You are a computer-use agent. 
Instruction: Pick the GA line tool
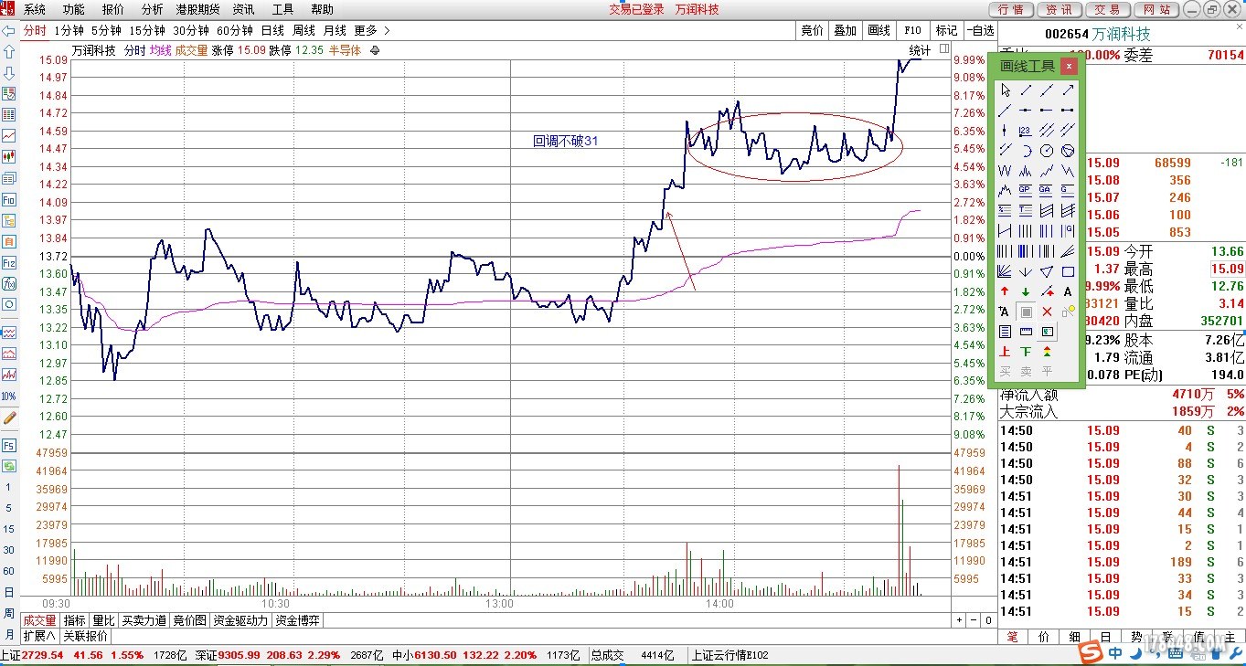pyautogui.click(x=1047, y=191)
